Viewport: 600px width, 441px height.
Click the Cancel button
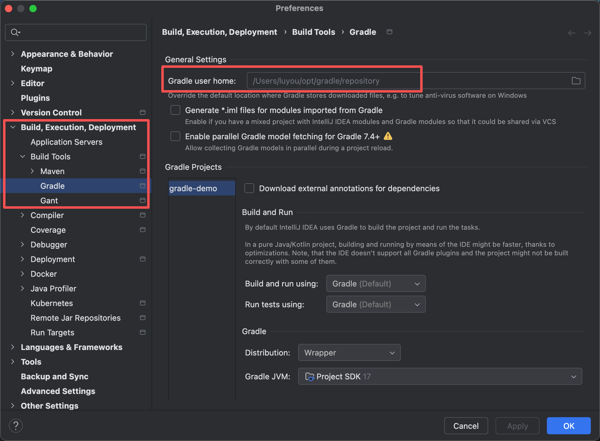pos(466,426)
